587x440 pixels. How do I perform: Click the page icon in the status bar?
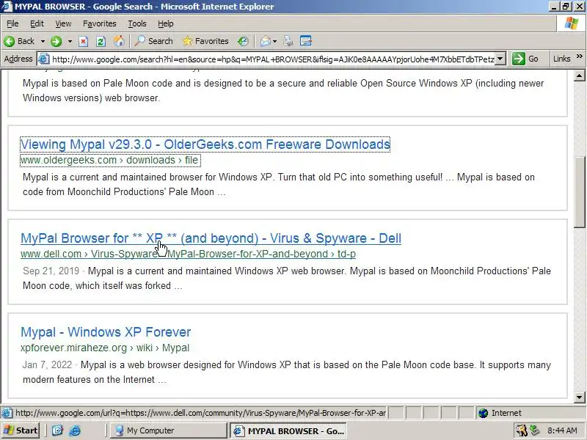pyautogui.click(x=7, y=413)
